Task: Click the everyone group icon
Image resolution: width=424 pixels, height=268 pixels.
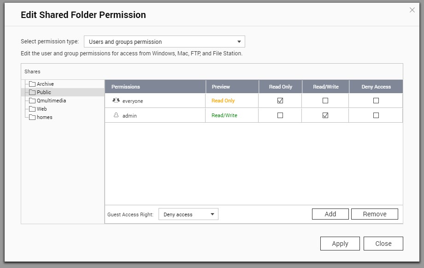Action: pos(116,100)
